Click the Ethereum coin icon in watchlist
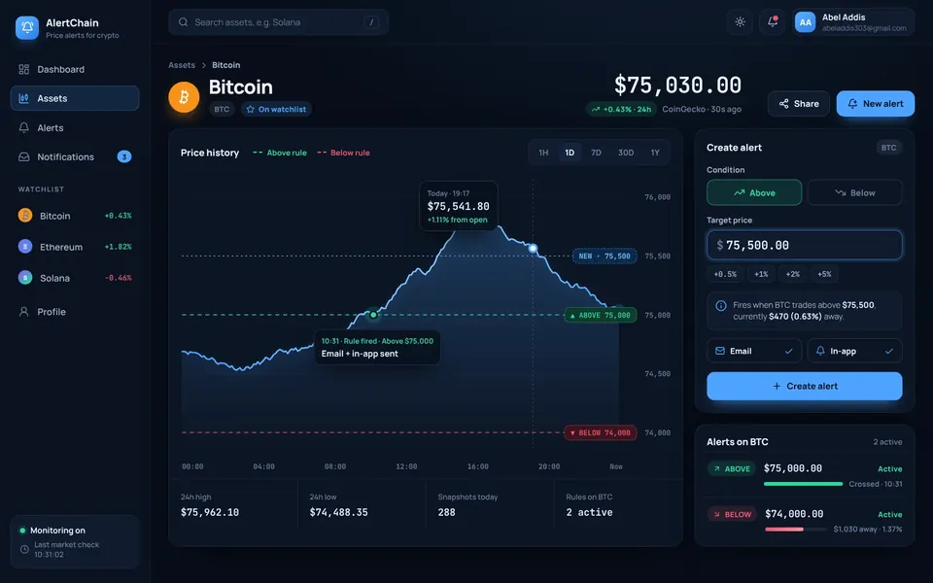Screen dimensions: 933x583 [25, 246]
